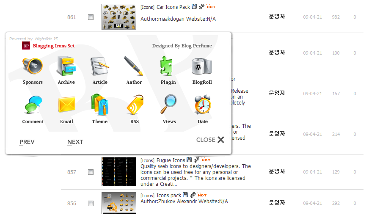Go to PREV image in the popup
The image size is (369, 218).
click(27, 142)
